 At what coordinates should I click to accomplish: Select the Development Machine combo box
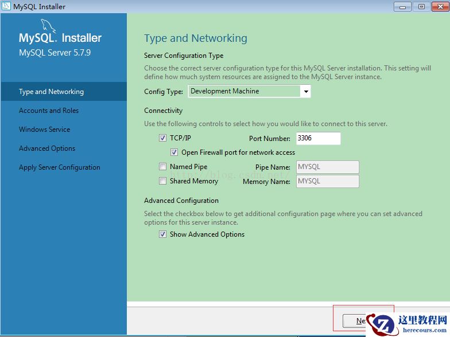(x=249, y=92)
